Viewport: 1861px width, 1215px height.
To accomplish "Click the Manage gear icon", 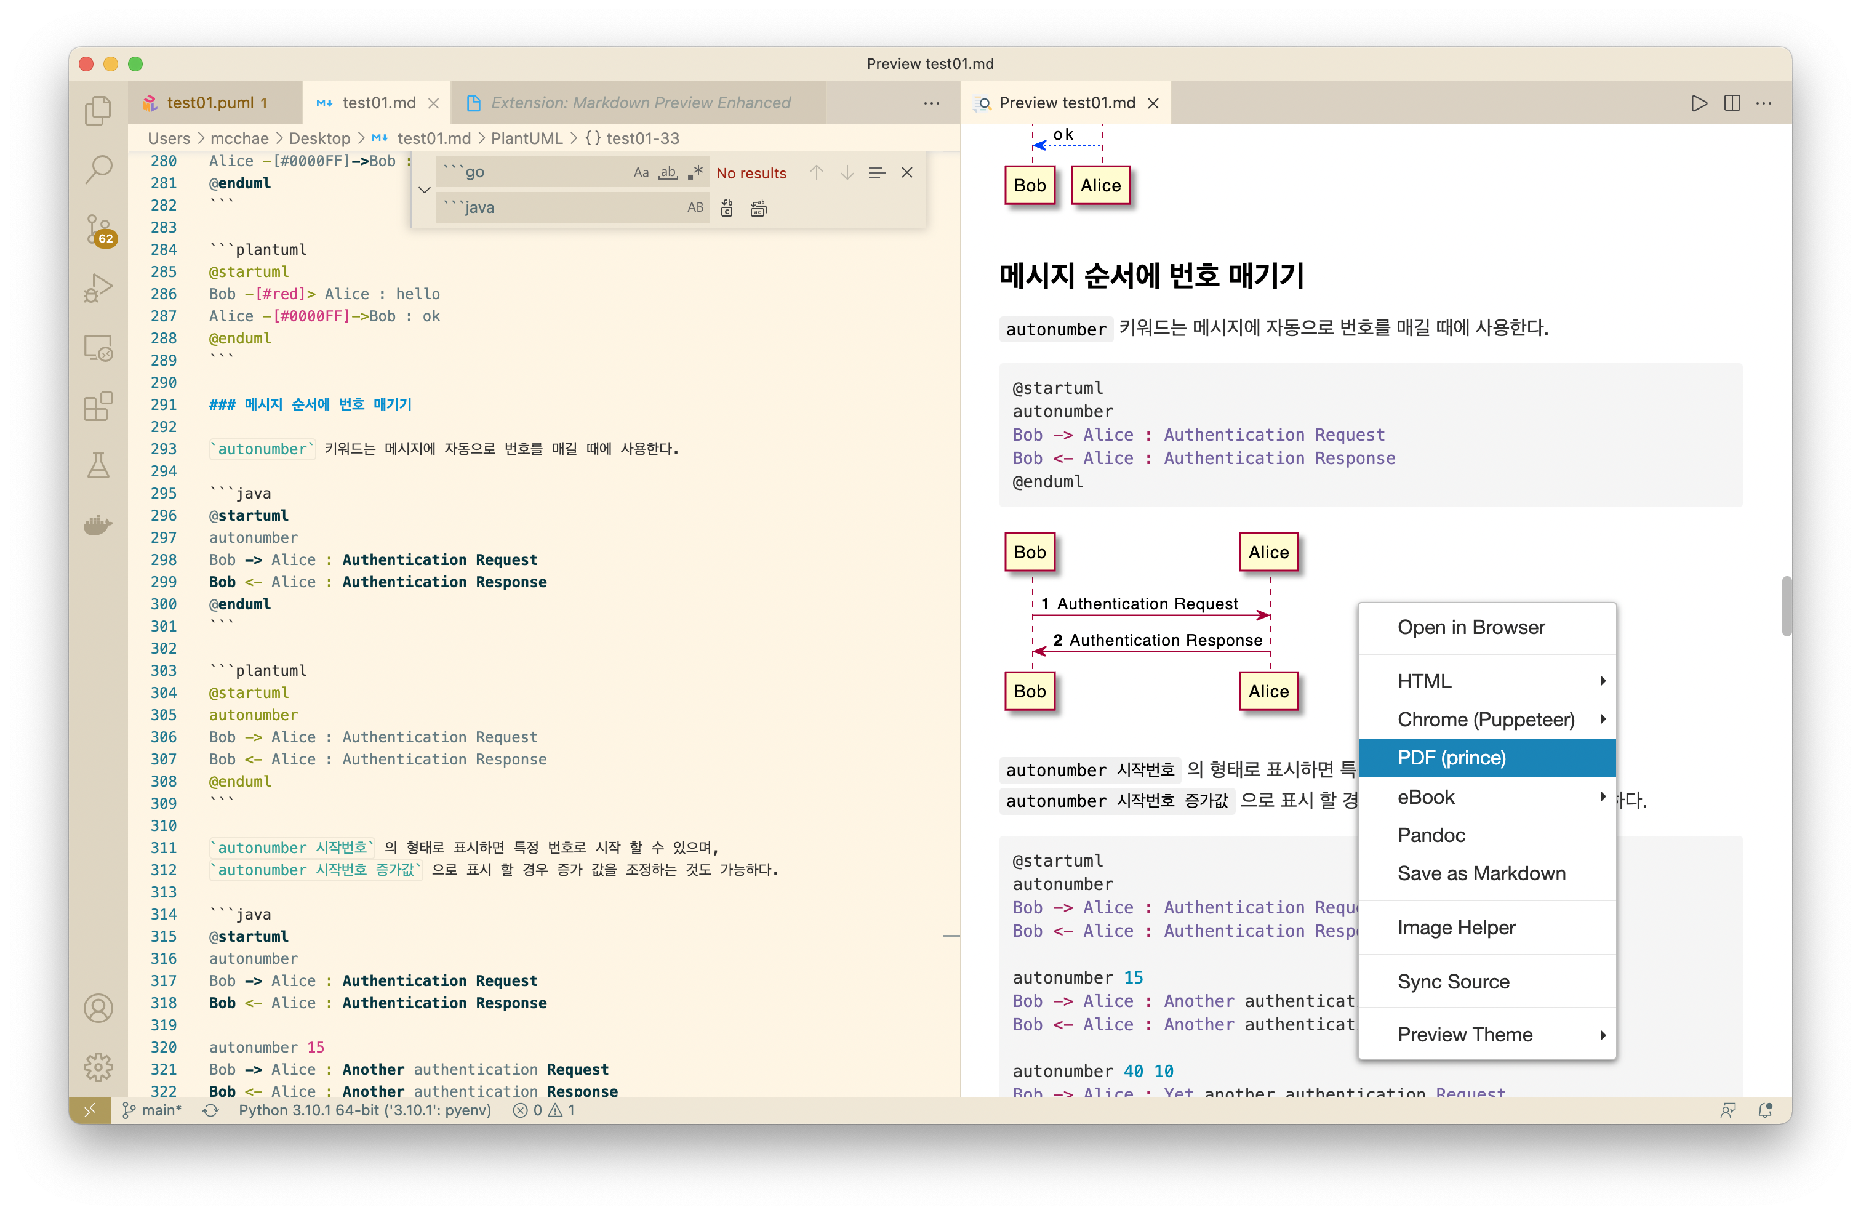I will (98, 1067).
